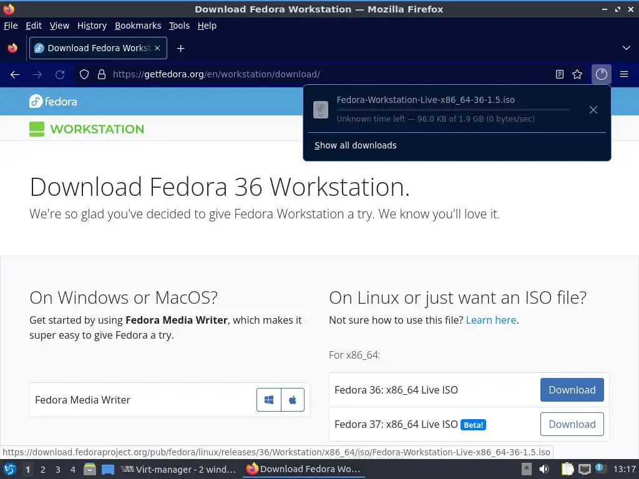Switch to virtual desktop 1

27,470
